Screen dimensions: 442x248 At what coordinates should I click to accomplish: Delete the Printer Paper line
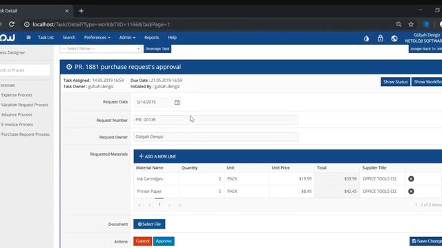(x=411, y=192)
